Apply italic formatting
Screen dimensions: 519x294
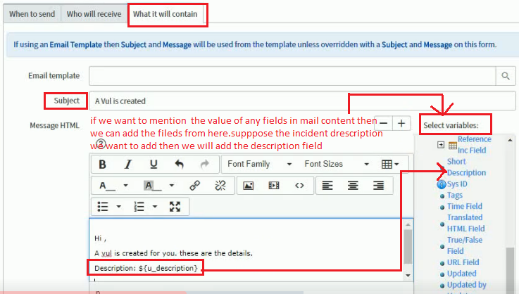coord(127,165)
